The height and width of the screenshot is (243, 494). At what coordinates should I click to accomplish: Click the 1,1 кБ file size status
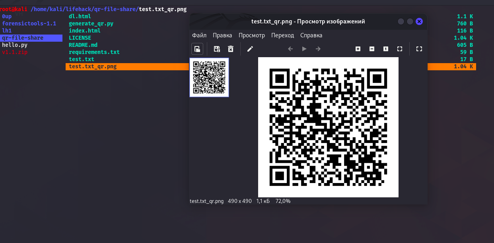click(x=263, y=201)
